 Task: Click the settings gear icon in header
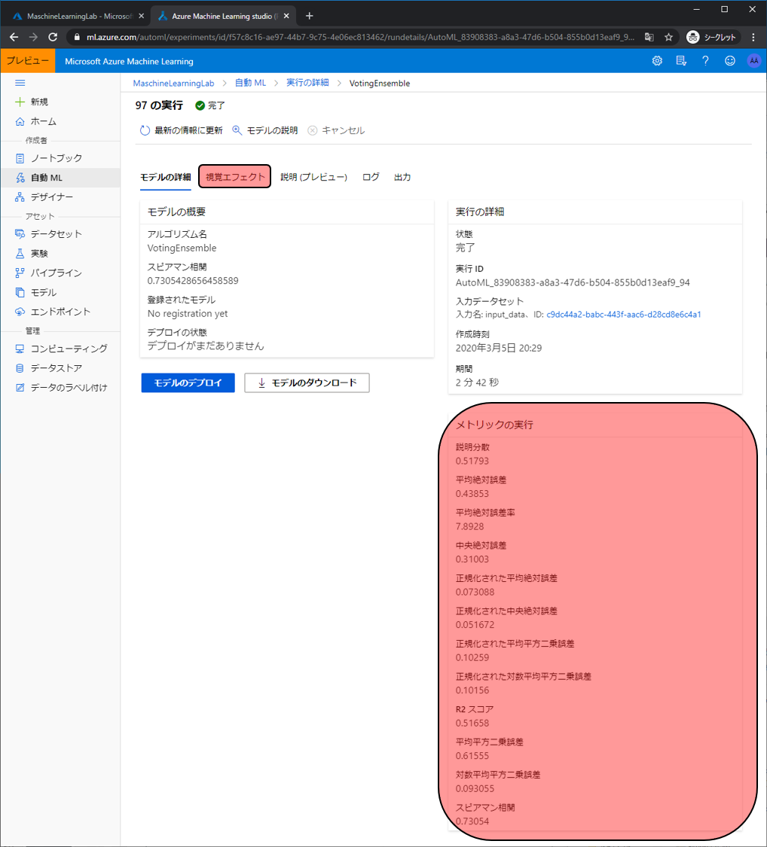coord(657,61)
